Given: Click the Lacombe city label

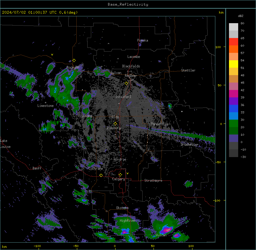Looking at the screenshot, I should [x=134, y=57].
